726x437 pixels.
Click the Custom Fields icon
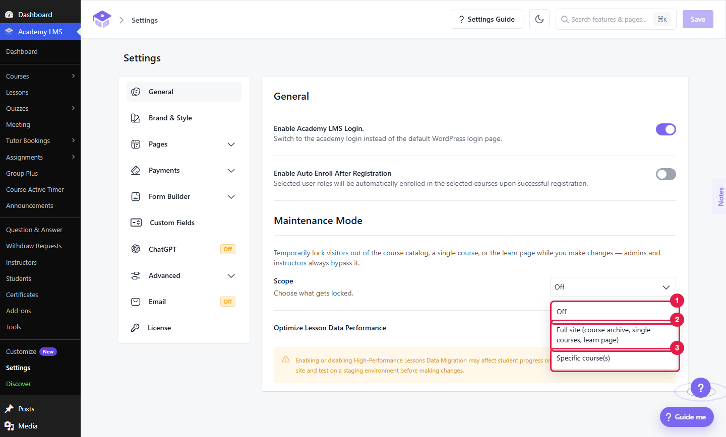pos(136,223)
